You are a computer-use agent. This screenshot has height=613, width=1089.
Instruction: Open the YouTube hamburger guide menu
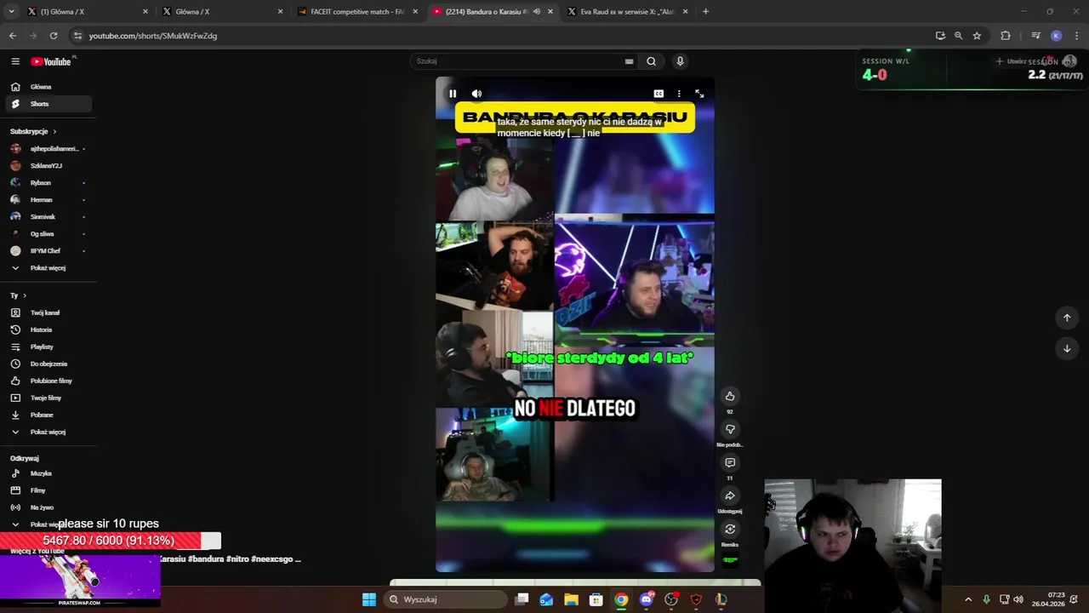click(x=15, y=61)
